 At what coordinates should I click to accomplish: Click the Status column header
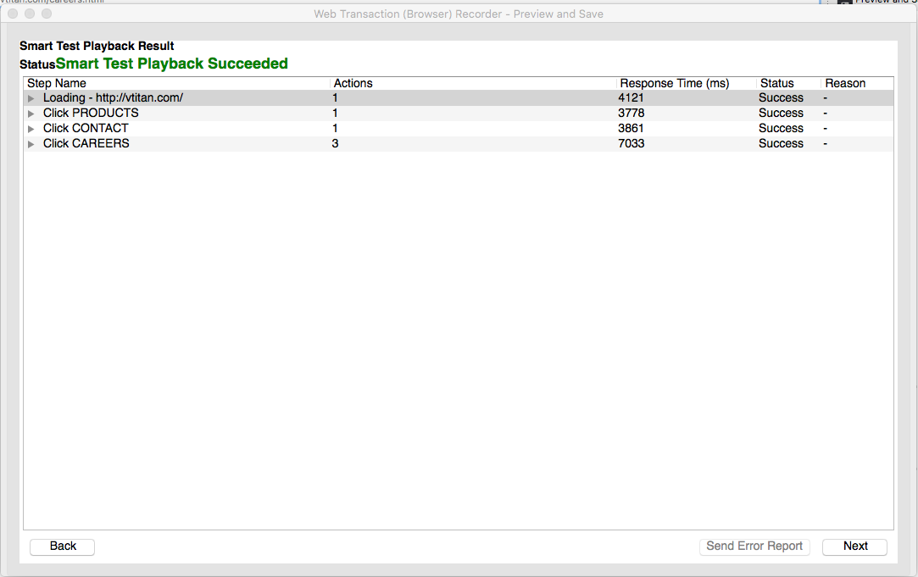tap(776, 83)
